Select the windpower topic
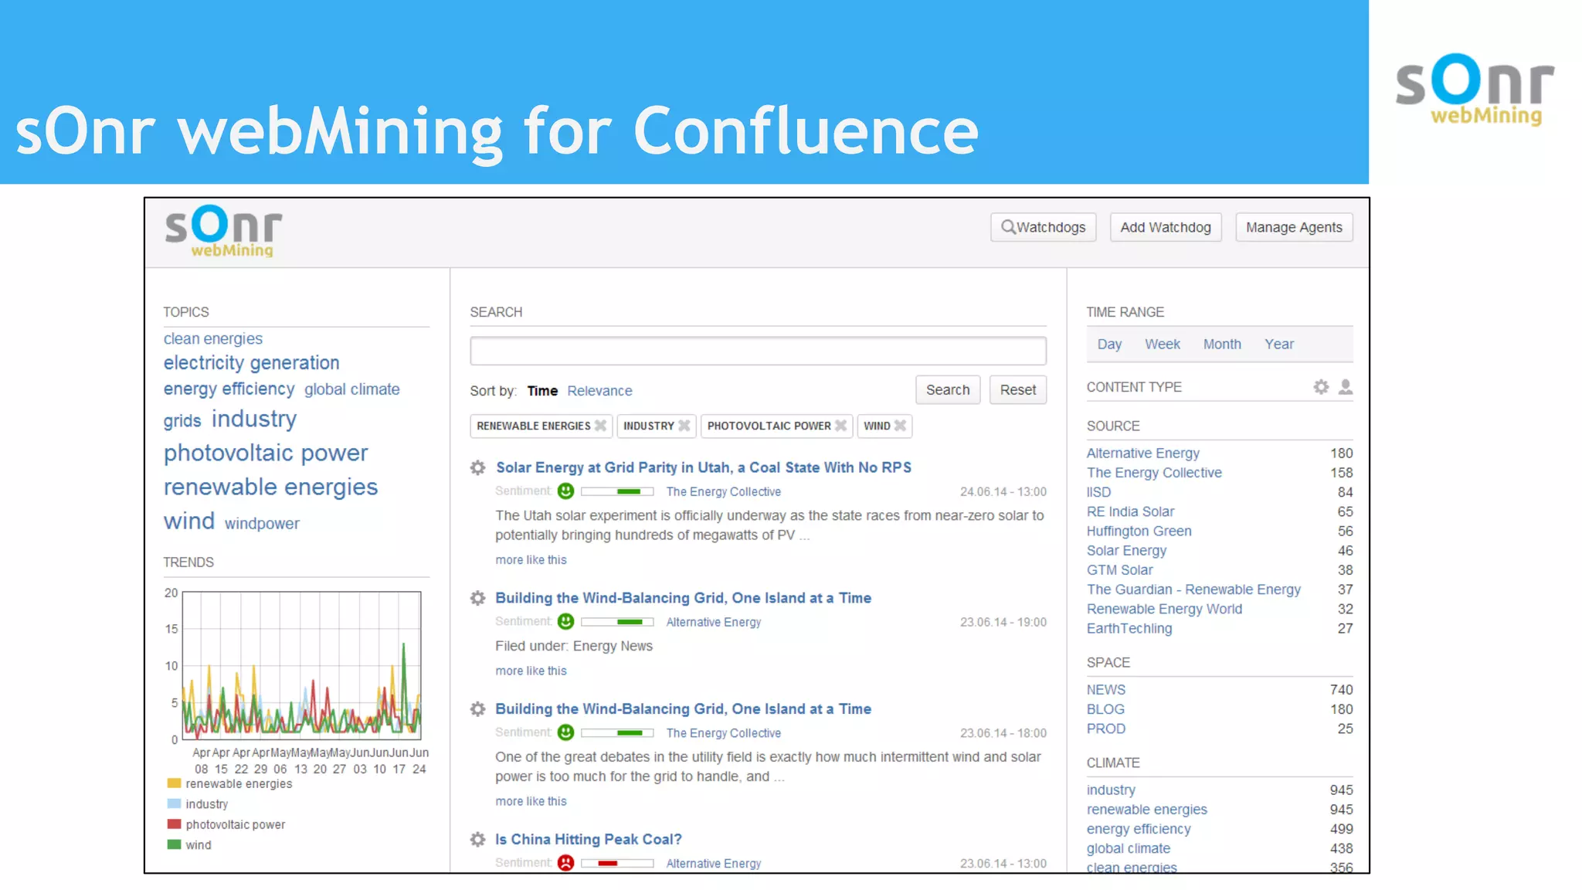 coord(262,524)
